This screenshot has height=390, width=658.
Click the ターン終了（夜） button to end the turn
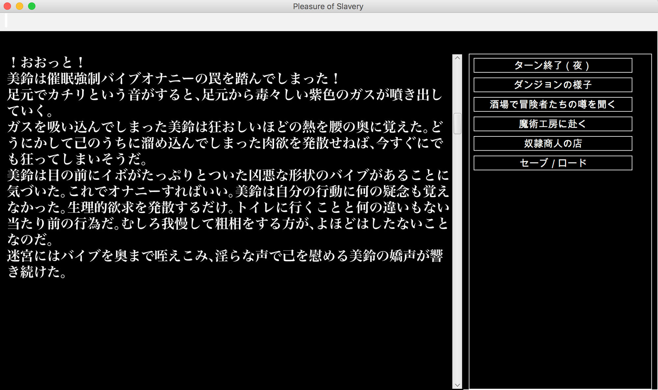click(x=552, y=66)
